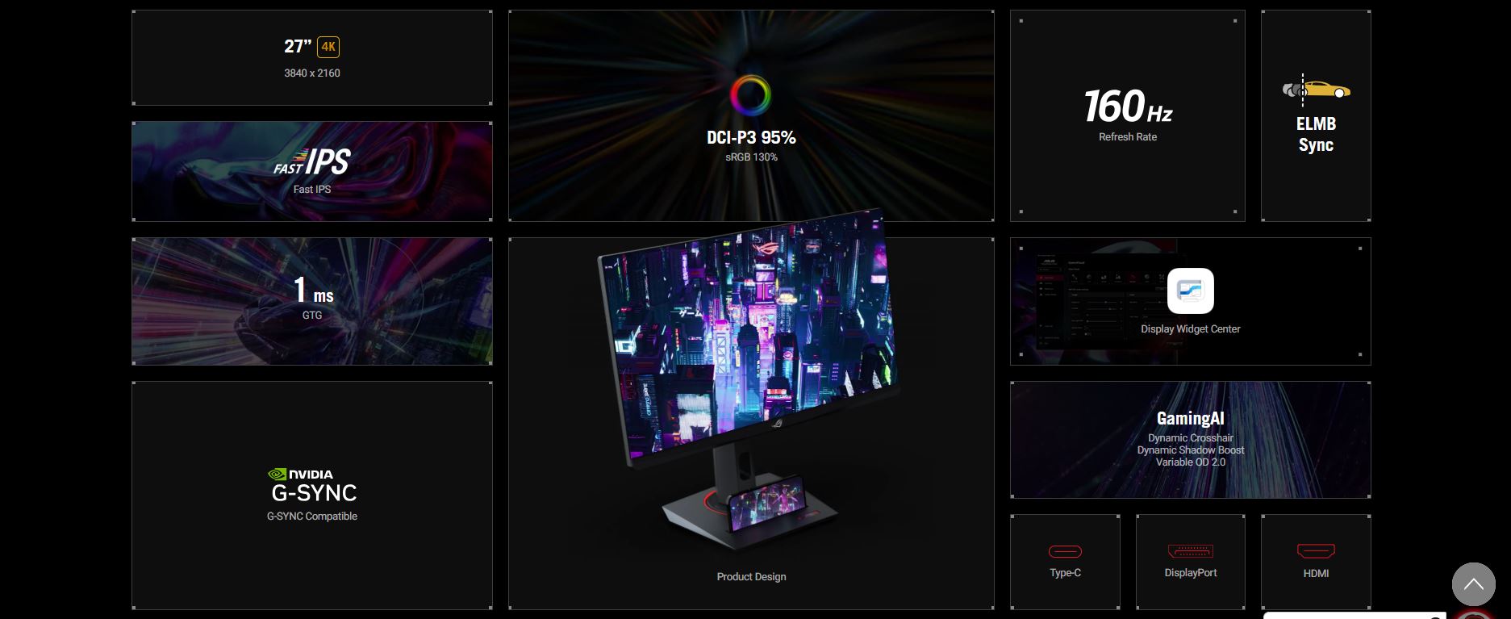Viewport: 1511px width, 619px height.
Task: Click the "DisplayPort" label
Action: pyautogui.click(x=1191, y=573)
